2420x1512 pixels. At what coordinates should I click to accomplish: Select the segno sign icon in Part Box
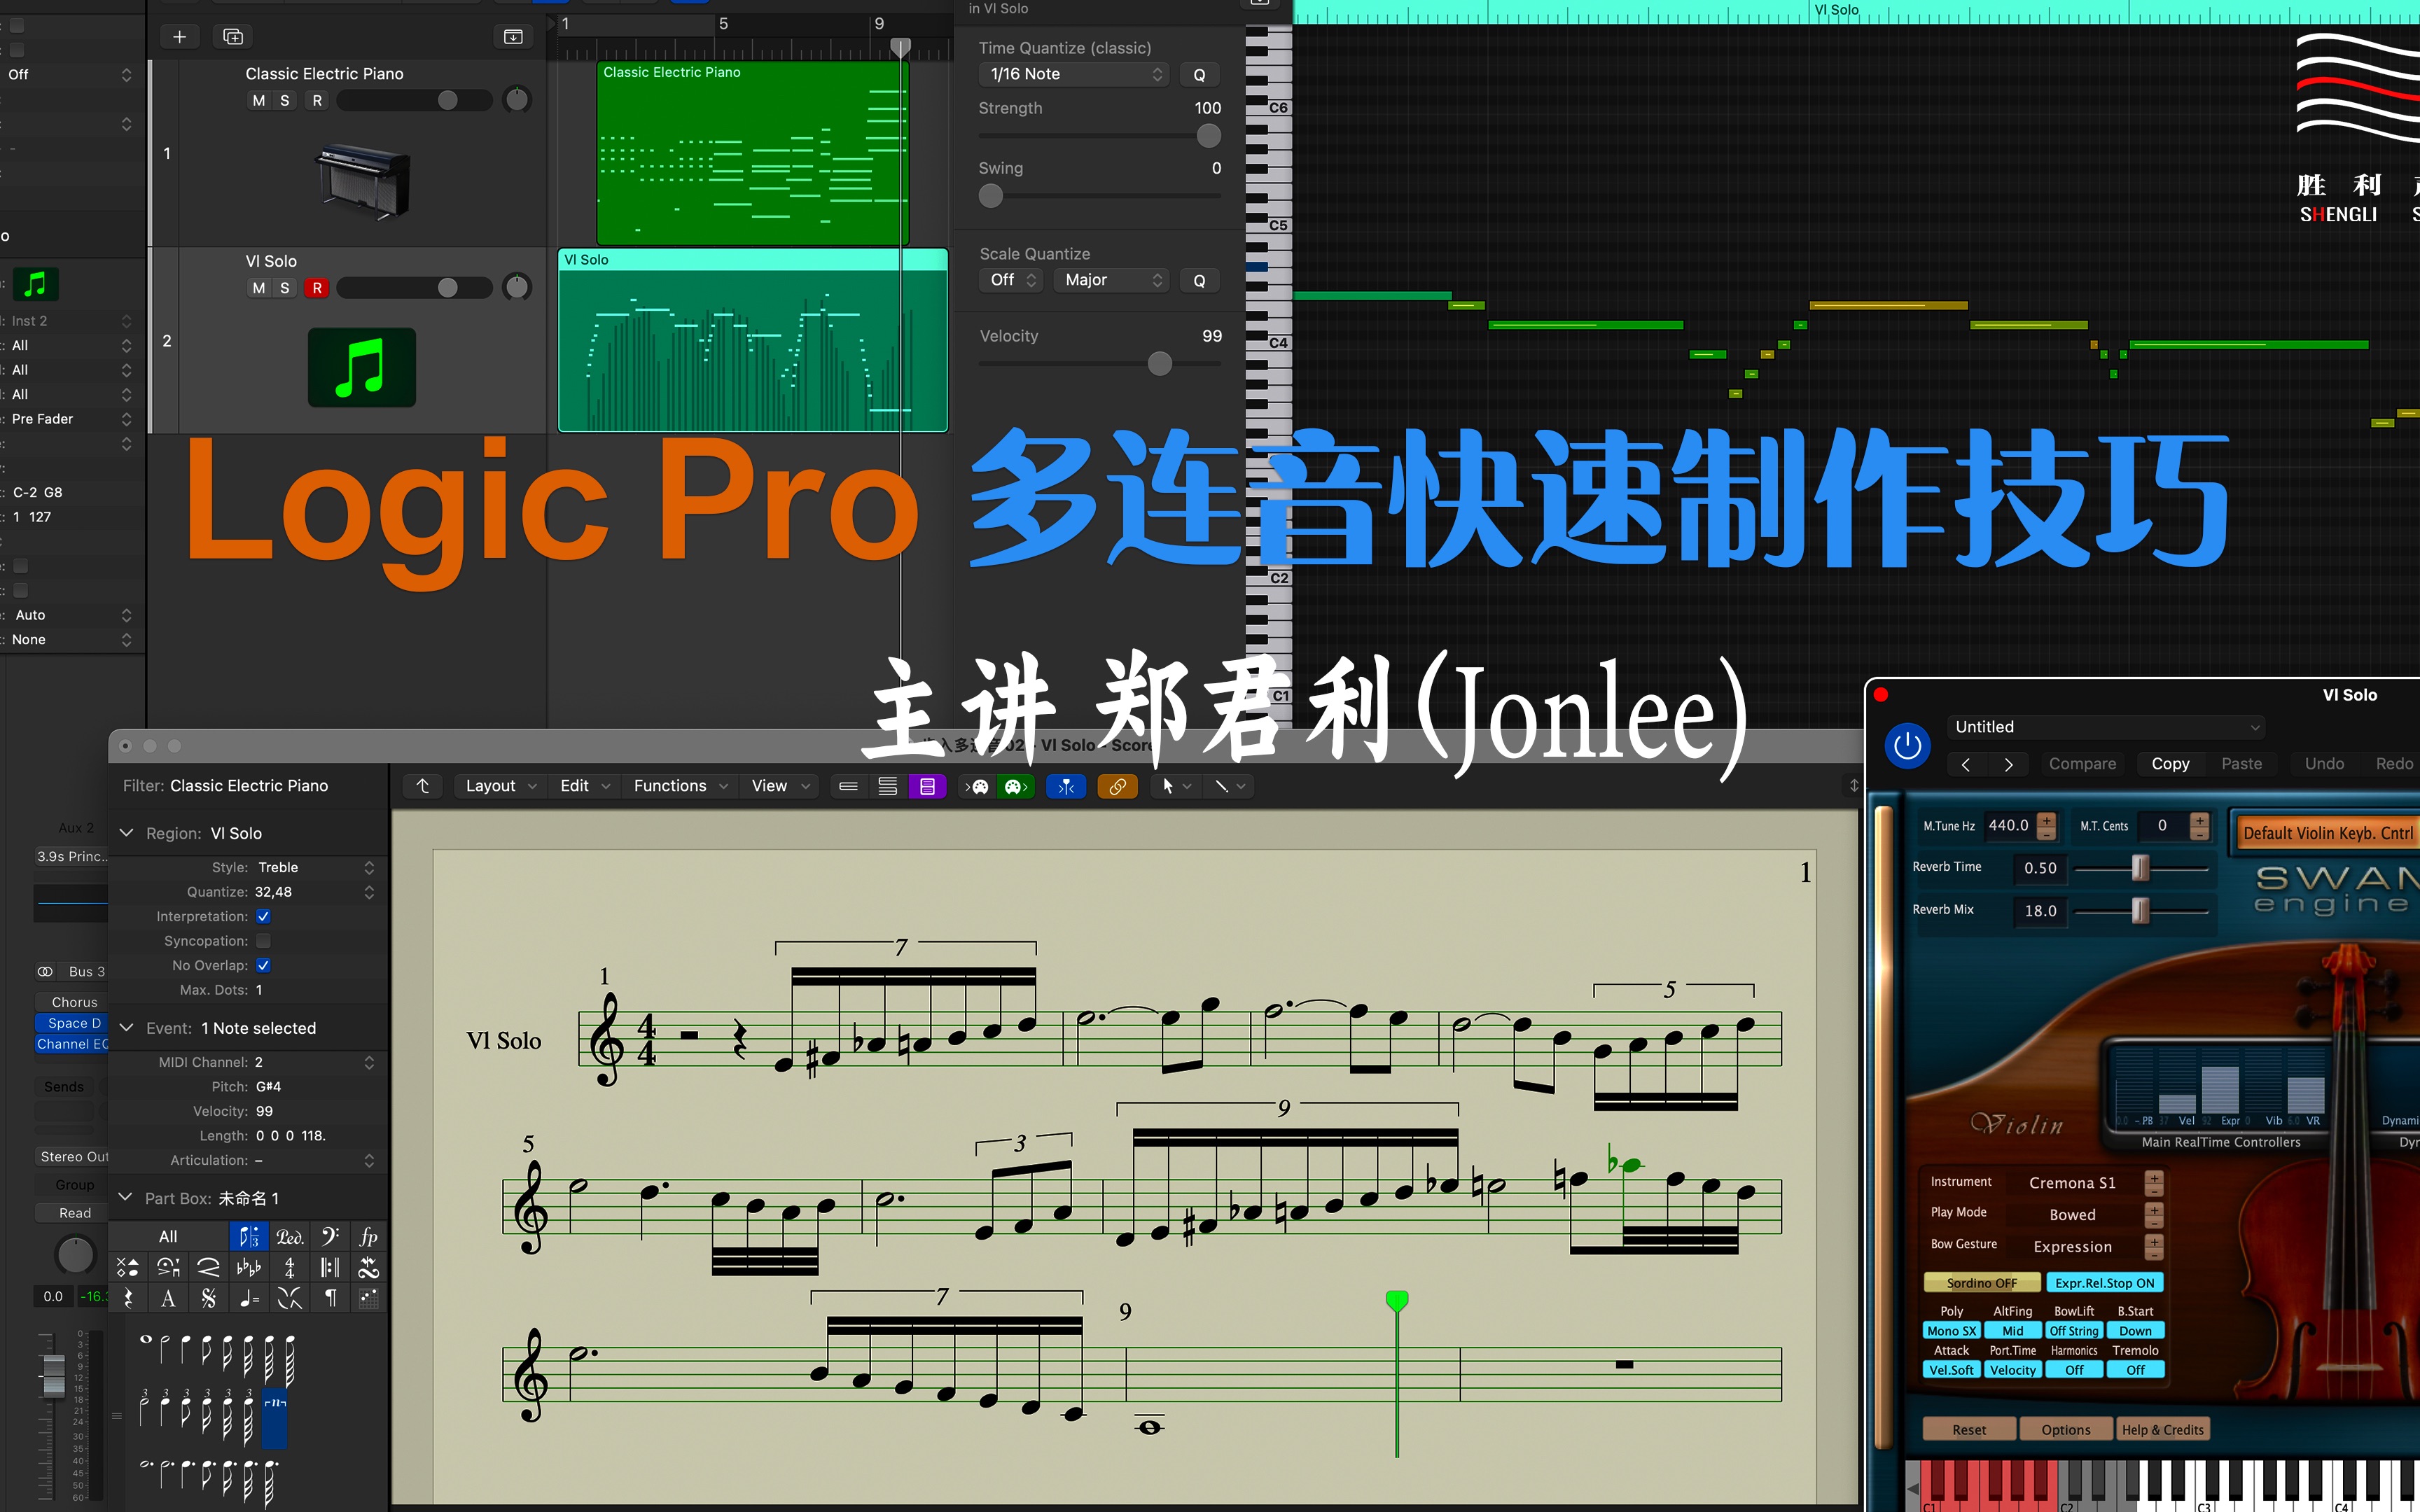(x=208, y=1298)
